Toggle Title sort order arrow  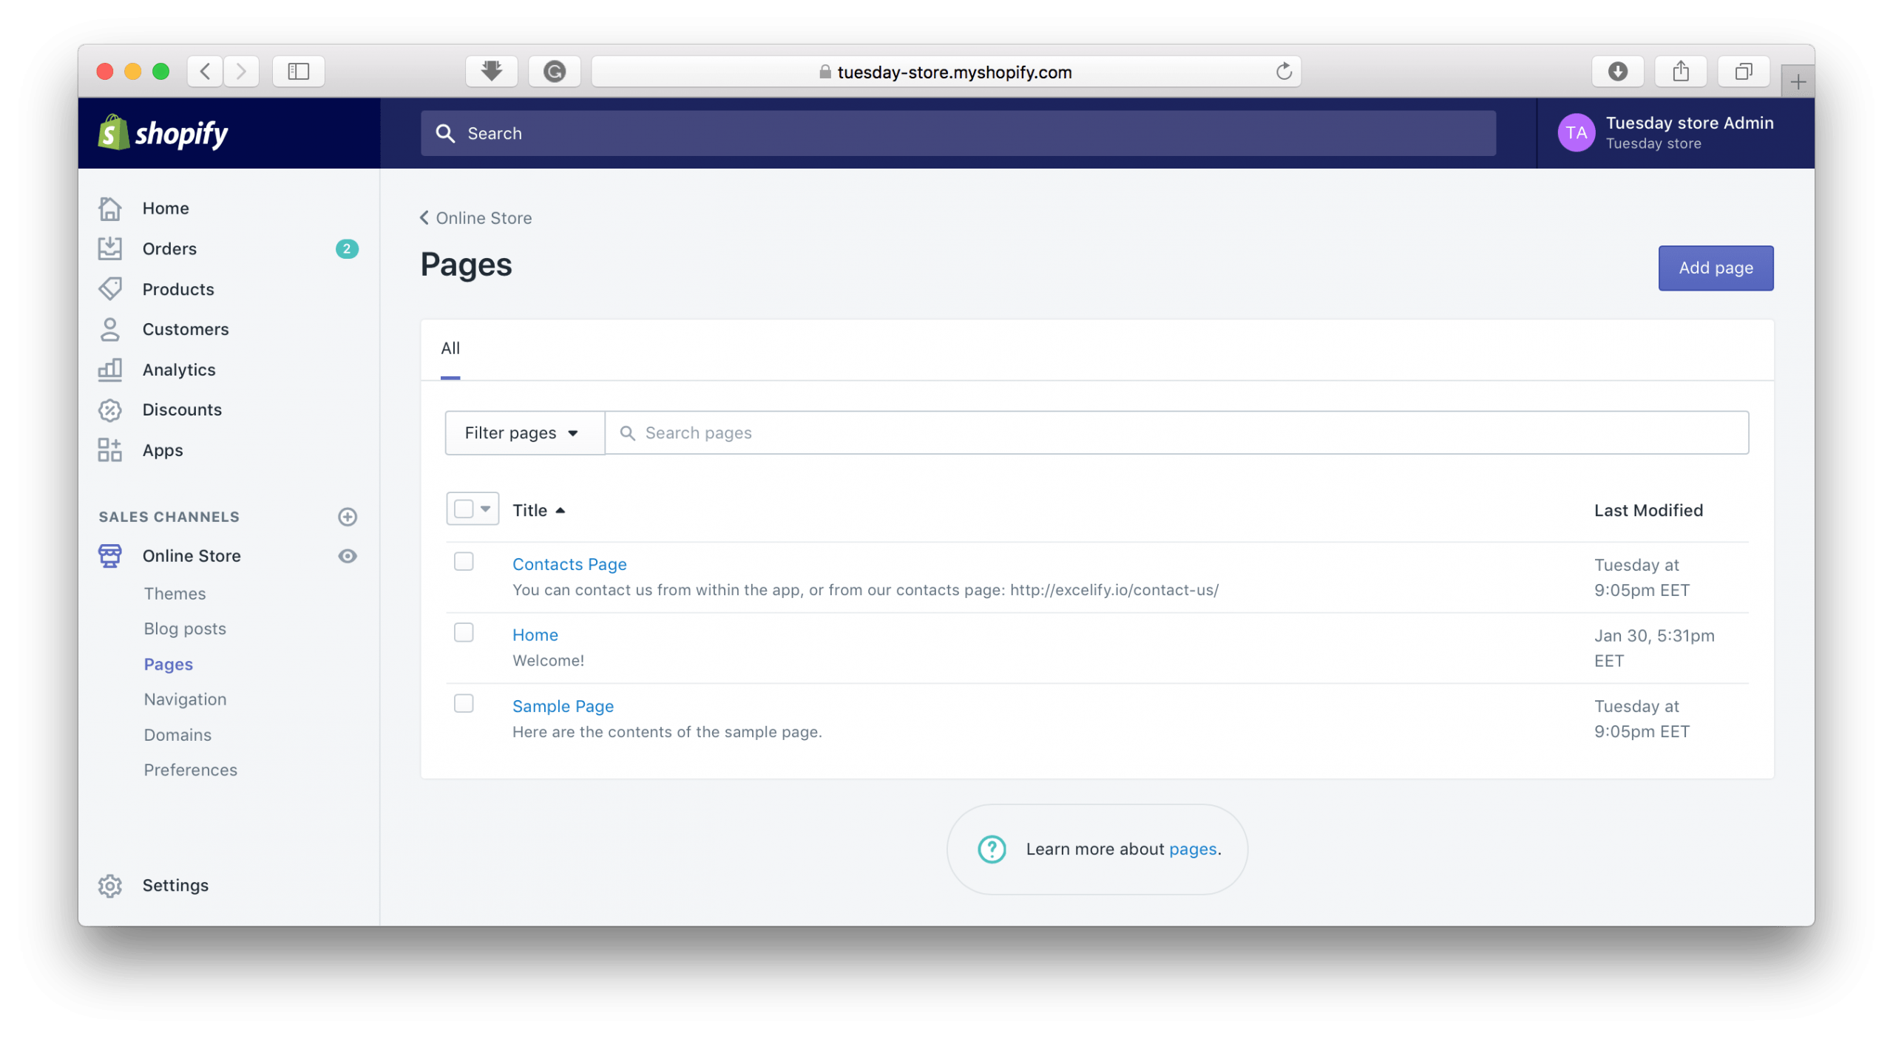point(560,509)
